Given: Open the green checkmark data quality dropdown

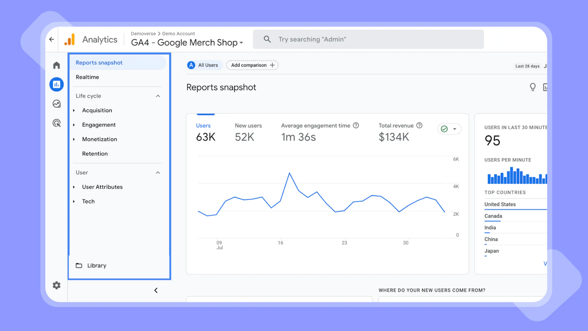Looking at the screenshot, I should [x=449, y=129].
